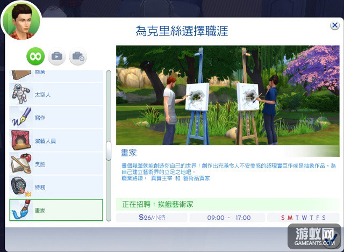Click the S M T W T F S workdays field
The height and width of the screenshot is (252, 344).
pyautogui.click(x=303, y=218)
